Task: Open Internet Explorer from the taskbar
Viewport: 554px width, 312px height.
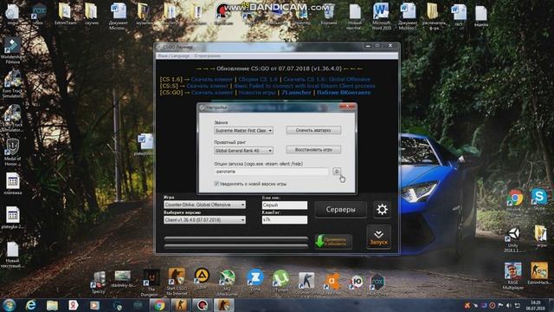Action: click(x=31, y=305)
